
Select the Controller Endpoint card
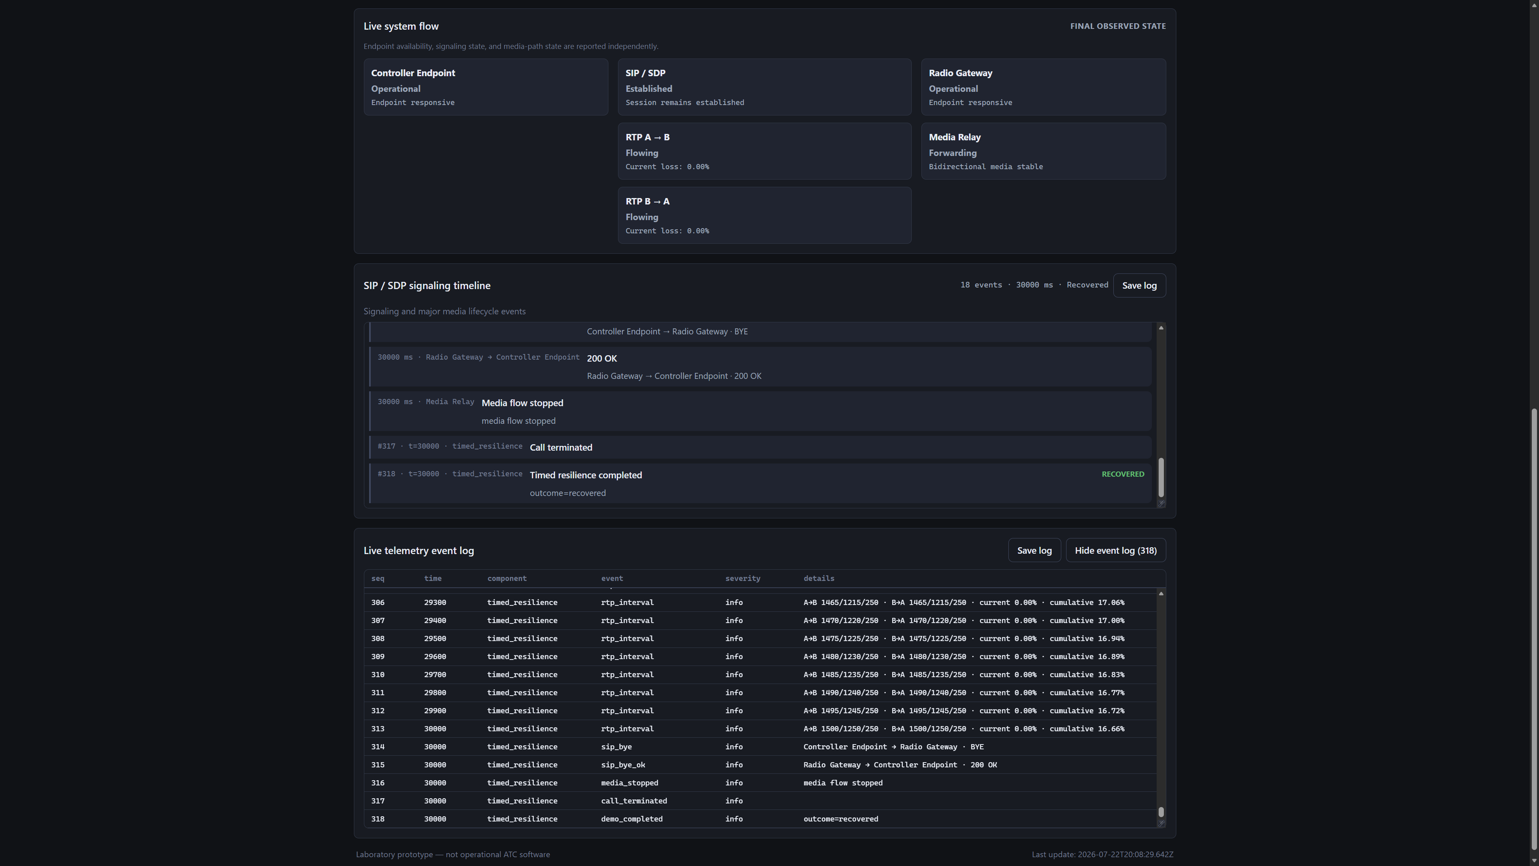pos(486,87)
